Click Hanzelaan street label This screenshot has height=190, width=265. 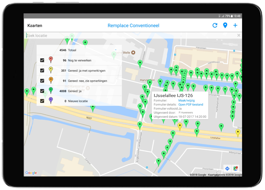201,48
